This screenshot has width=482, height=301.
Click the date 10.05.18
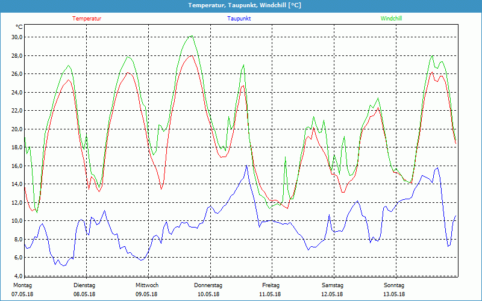pyautogui.click(x=208, y=294)
